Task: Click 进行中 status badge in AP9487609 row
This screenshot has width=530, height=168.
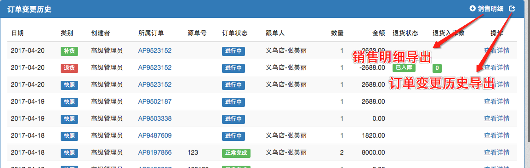Action: [x=233, y=136]
